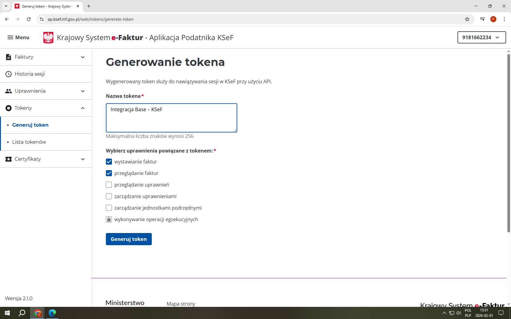Image resolution: width=511 pixels, height=319 pixels.
Task: Open Lista tokenów in the sidebar
Action: click(29, 142)
